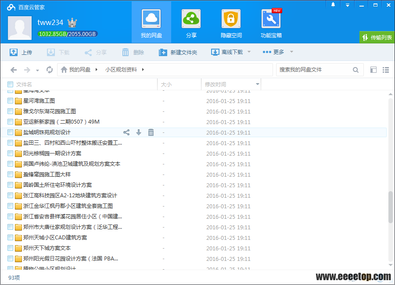Select the 郑州天城小区CAD建筑方案 folder icon
This screenshot has height=285, width=395.
click(18, 238)
